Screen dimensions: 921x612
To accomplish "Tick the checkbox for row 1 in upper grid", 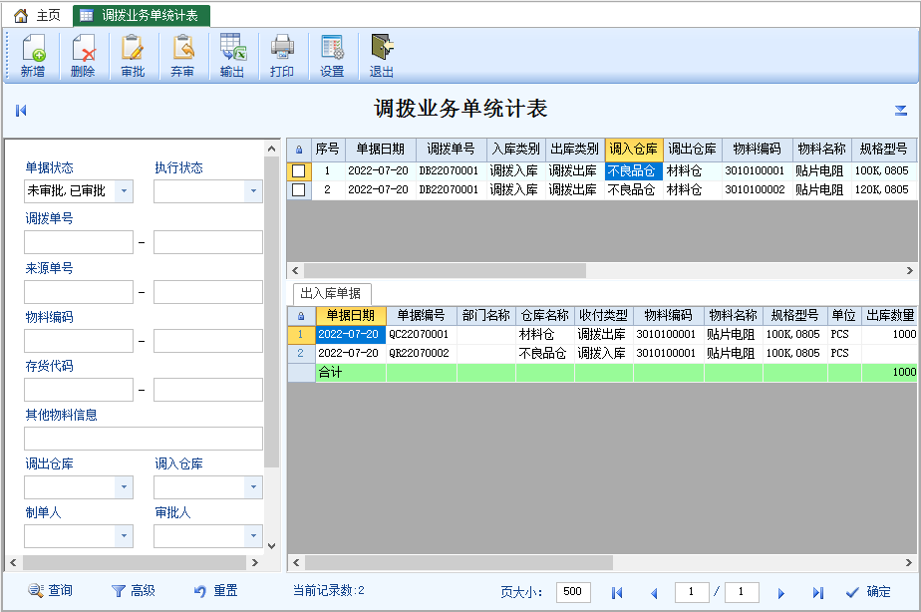I will pos(299,170).
